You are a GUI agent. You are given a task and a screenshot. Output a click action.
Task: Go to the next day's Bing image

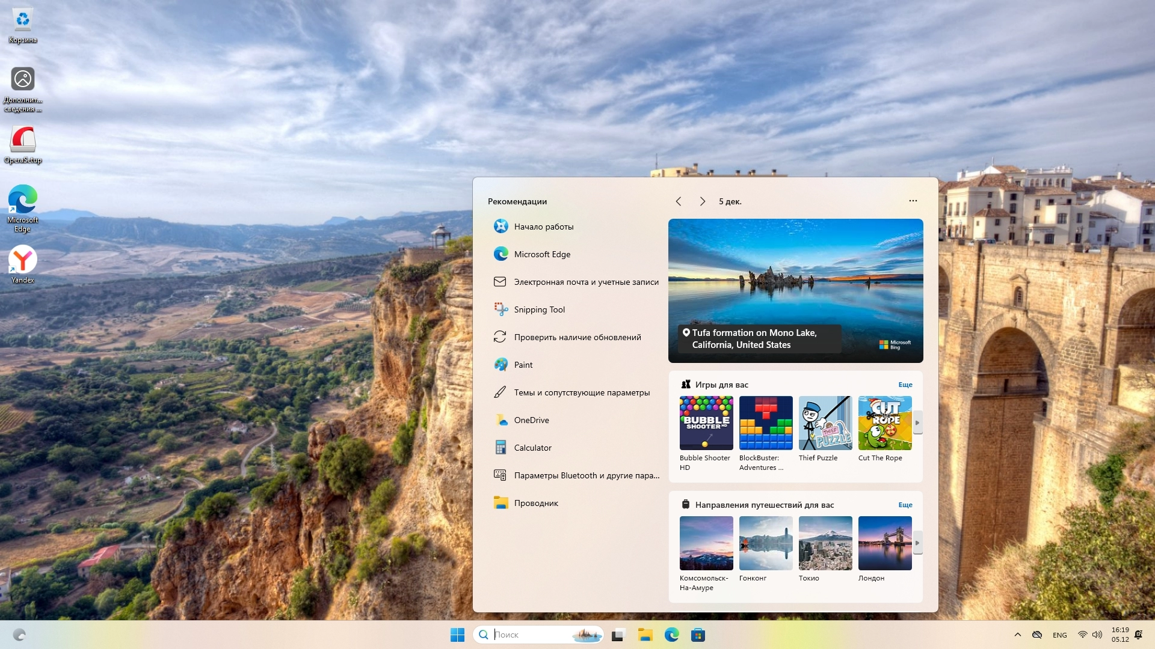click(702, 201)
